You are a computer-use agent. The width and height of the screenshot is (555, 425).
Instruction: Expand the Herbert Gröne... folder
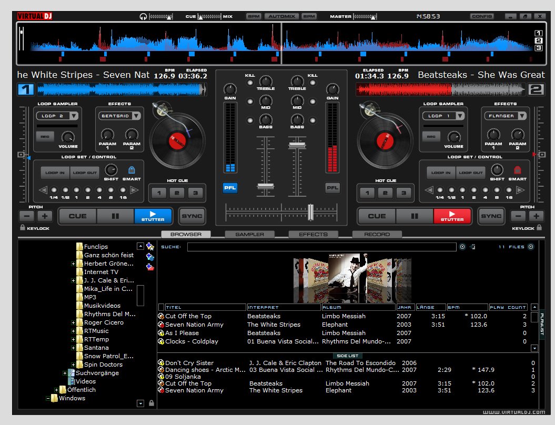pyautogui.click(x=73, y=264)
